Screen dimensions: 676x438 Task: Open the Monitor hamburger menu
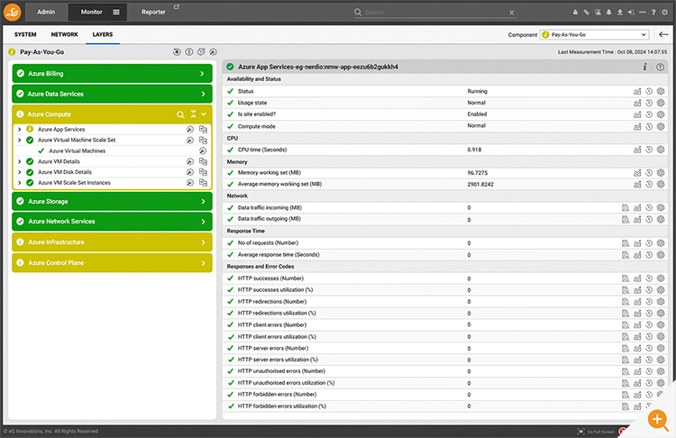[116, 12]
